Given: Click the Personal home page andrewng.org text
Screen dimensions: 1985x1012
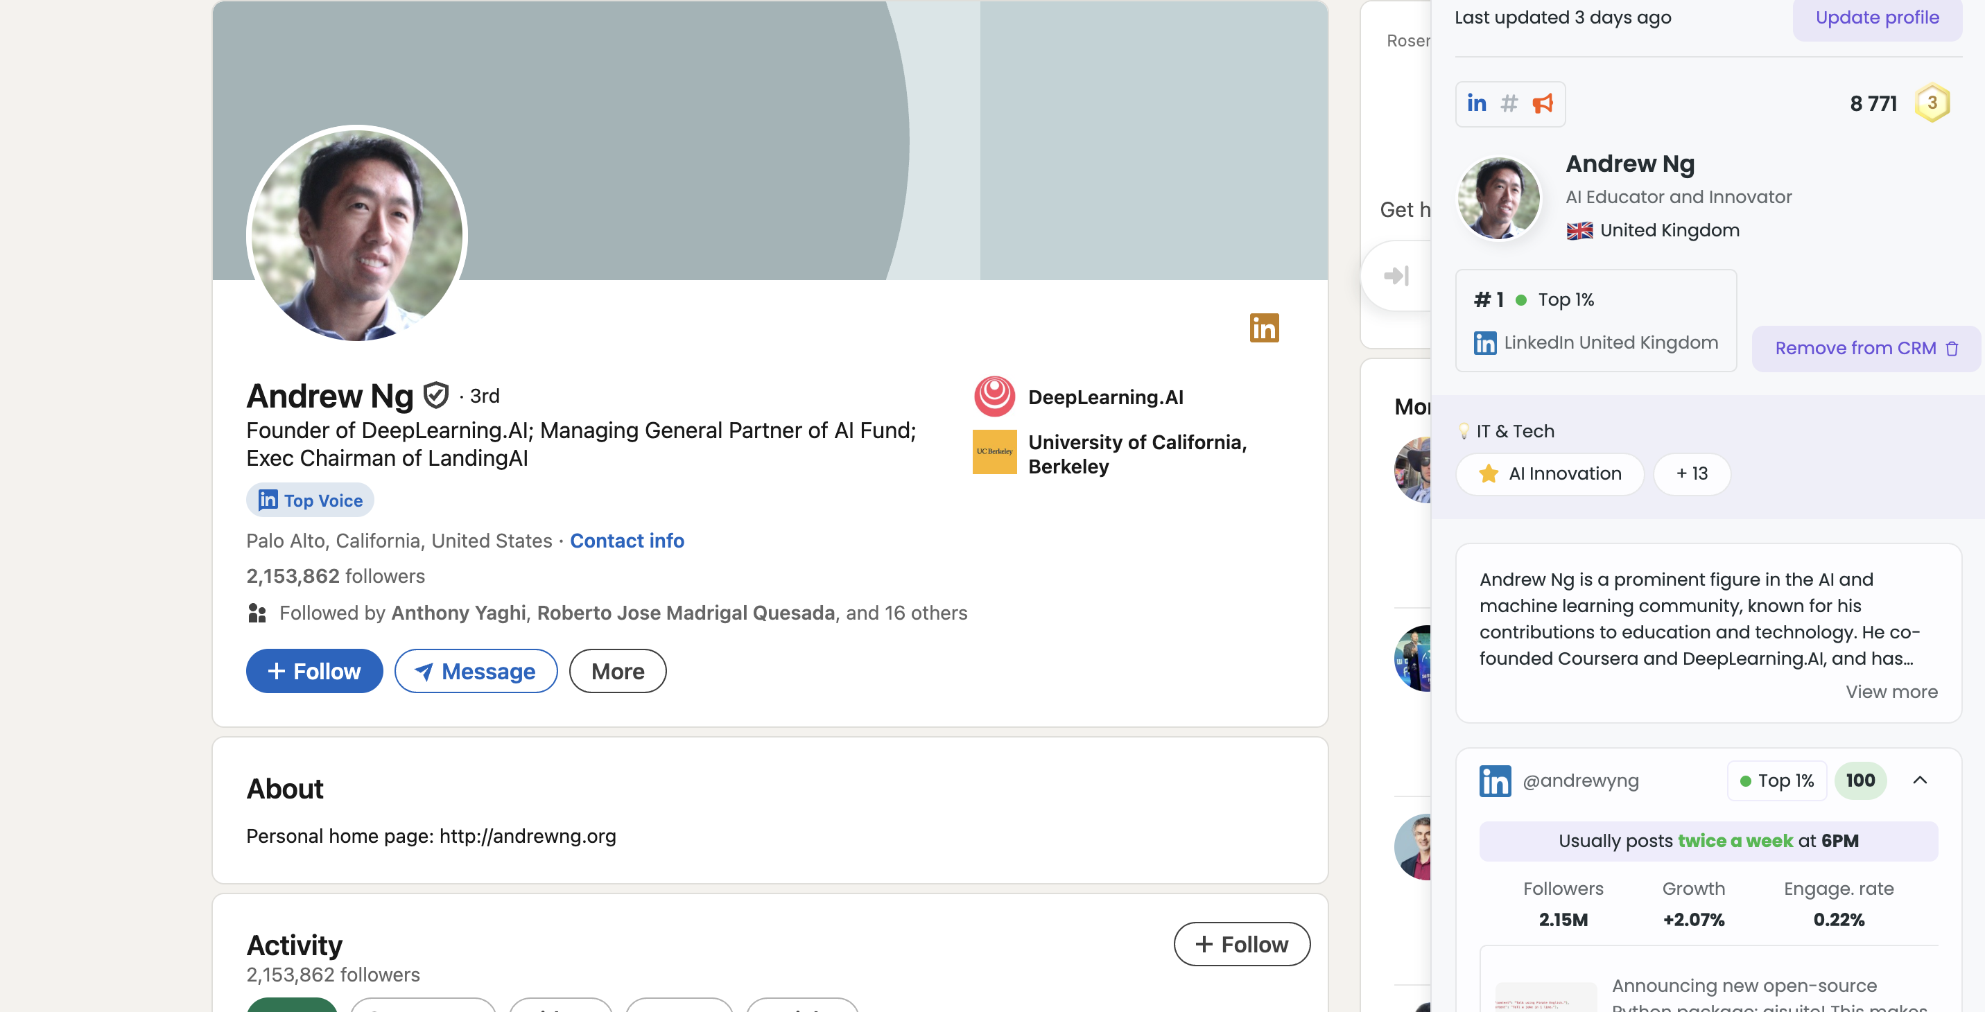Looking at the screenshot, I should pos(431,836).
